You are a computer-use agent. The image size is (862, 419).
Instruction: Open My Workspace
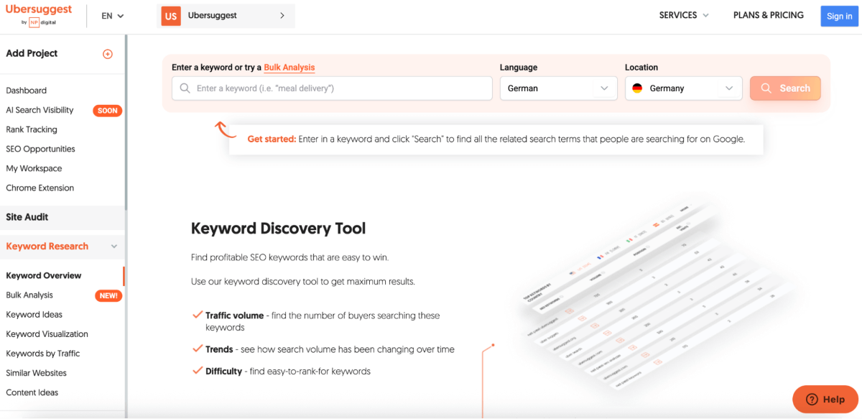34,168
